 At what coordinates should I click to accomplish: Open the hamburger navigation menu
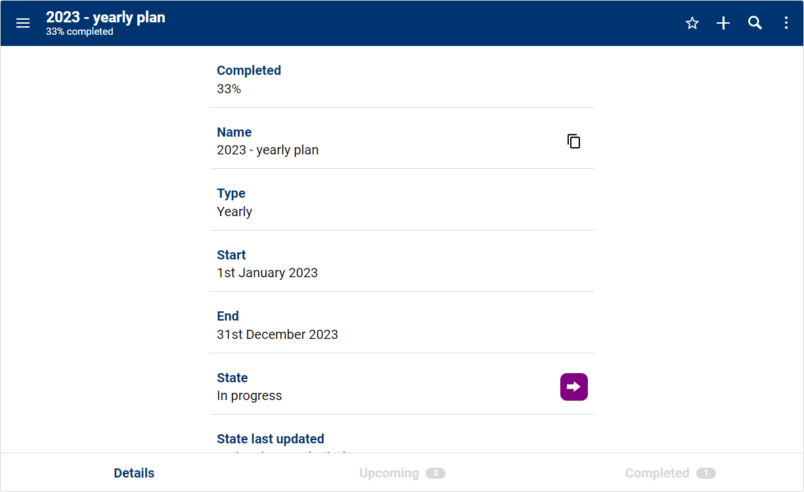(x=23, y=24)
